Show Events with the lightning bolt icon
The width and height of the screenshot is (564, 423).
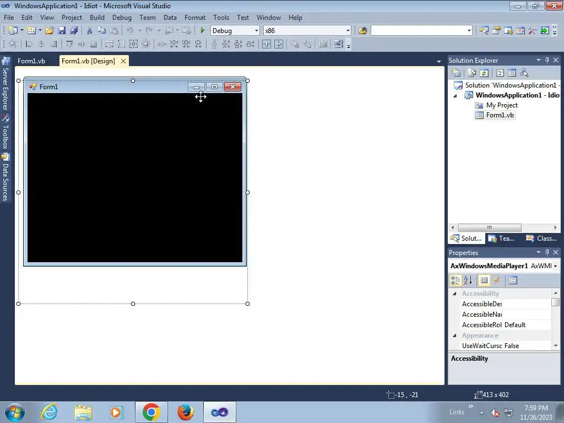497,280
